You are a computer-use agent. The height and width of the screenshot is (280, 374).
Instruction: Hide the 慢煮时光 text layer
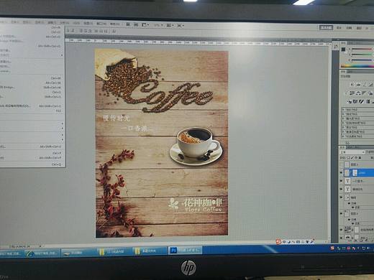(x=342, y=189)
